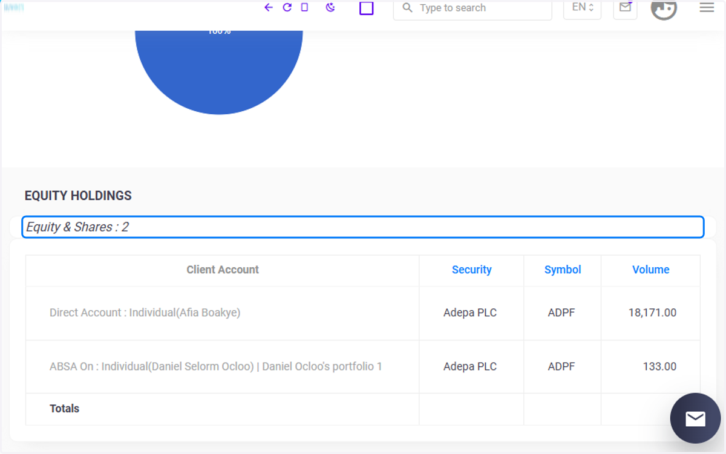
Task: Focus the Type to search field
Action: coord(473,9)
